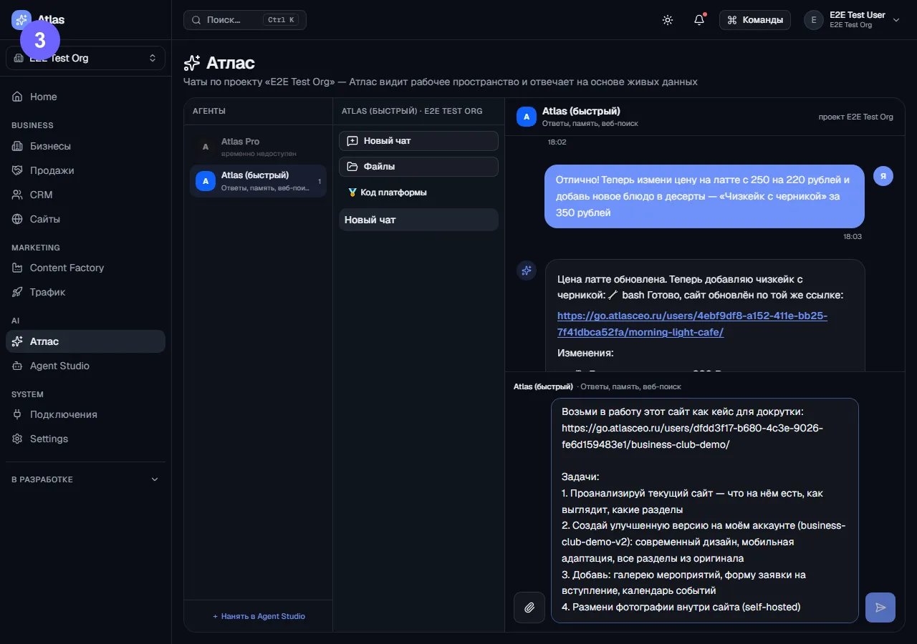Screen dimensions: 917x644
Task: Open the E2E Test User account menu
Action: 852,20
